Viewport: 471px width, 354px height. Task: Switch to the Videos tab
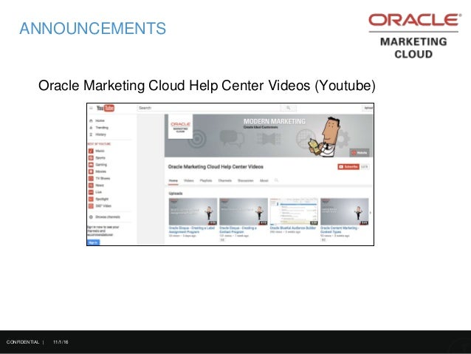pyautogui.click(x=189, y=181)
